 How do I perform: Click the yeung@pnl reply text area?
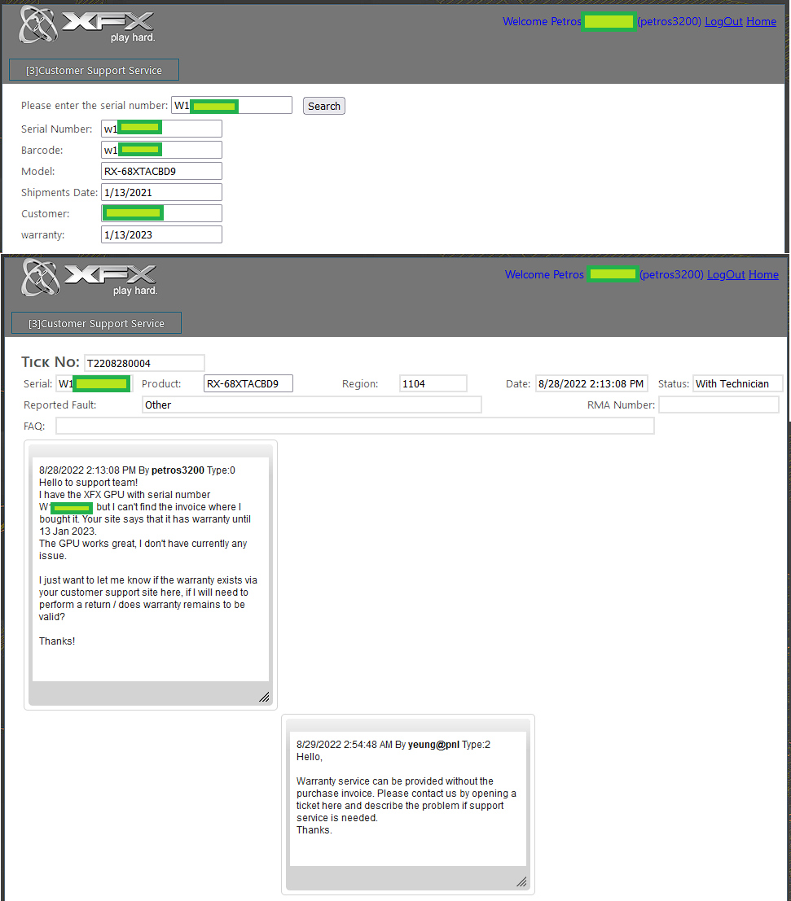(x=408, y=798)
